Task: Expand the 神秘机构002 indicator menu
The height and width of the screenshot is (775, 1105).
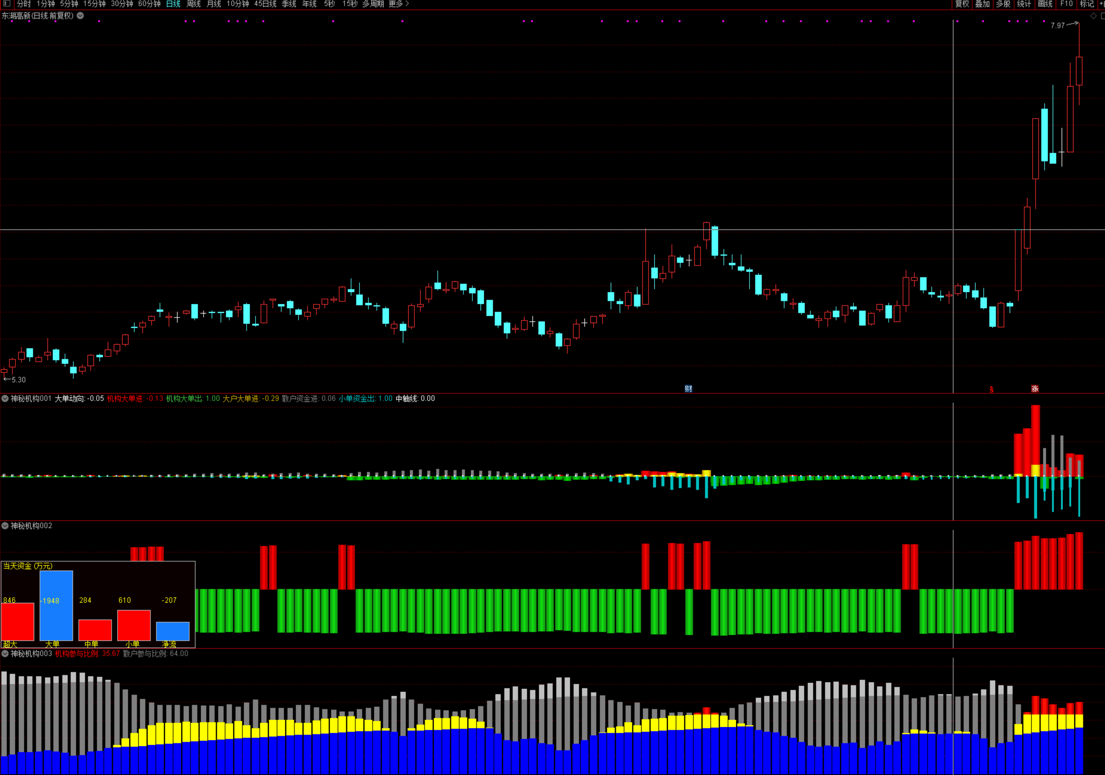Action: coord(5,526)
